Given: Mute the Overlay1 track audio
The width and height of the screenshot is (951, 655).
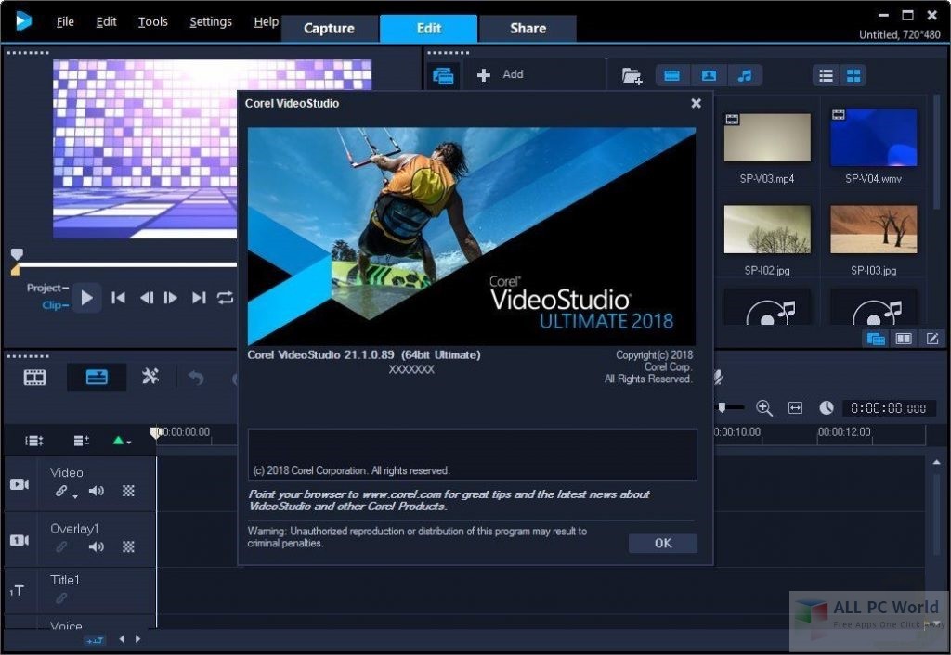Looking at the screenshot, I should (96, 546).
